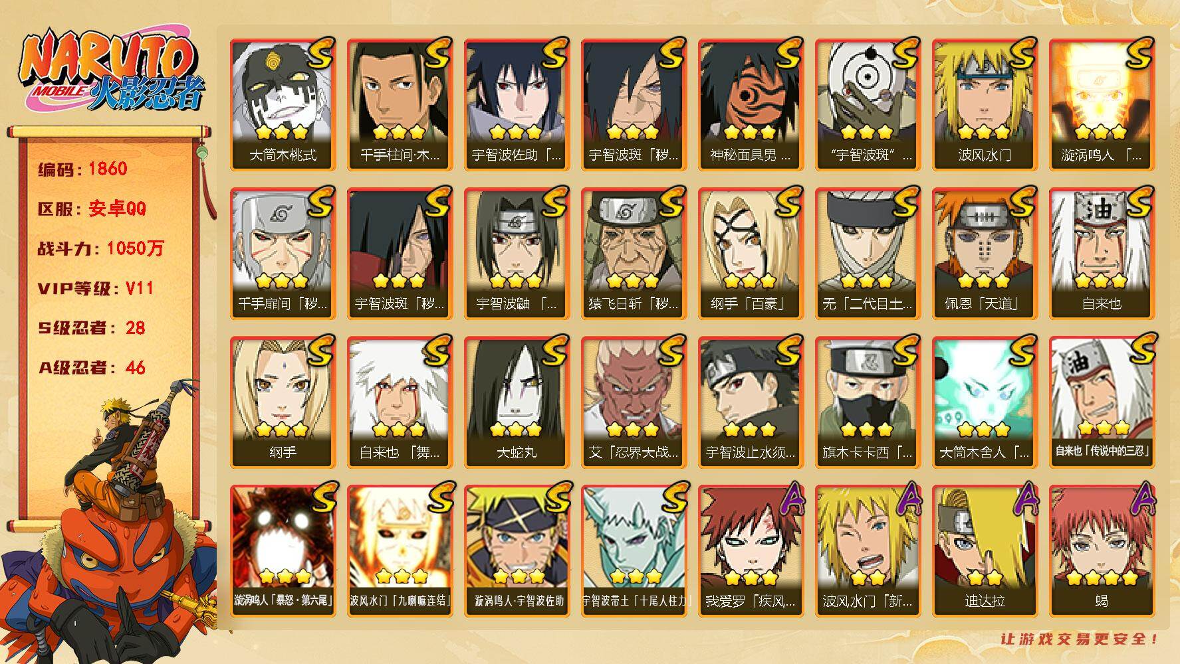This screenshot has height=664, width=1180.
Task: Click the 大蛇丸 character card
Action: 517,402
